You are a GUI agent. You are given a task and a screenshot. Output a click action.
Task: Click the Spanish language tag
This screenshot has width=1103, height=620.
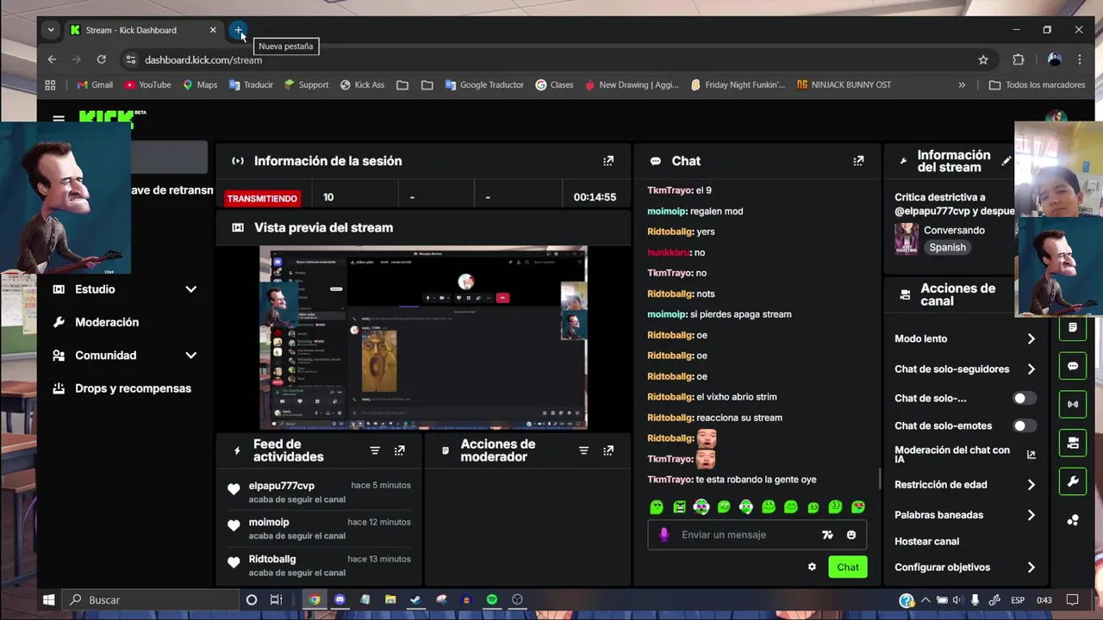coord(947,247)
